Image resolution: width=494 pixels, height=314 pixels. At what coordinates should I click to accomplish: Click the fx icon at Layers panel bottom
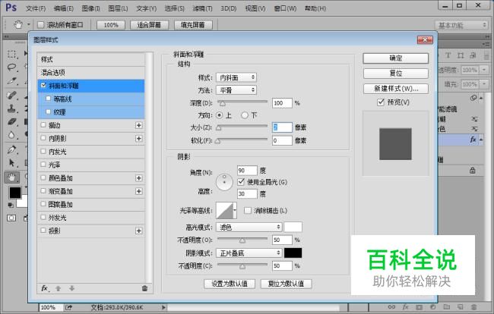(406, 307)
